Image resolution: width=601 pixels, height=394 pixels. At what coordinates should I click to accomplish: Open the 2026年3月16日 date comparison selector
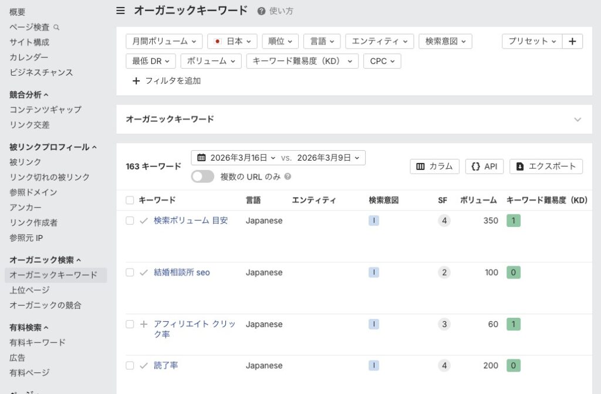(x=238, y=157)
